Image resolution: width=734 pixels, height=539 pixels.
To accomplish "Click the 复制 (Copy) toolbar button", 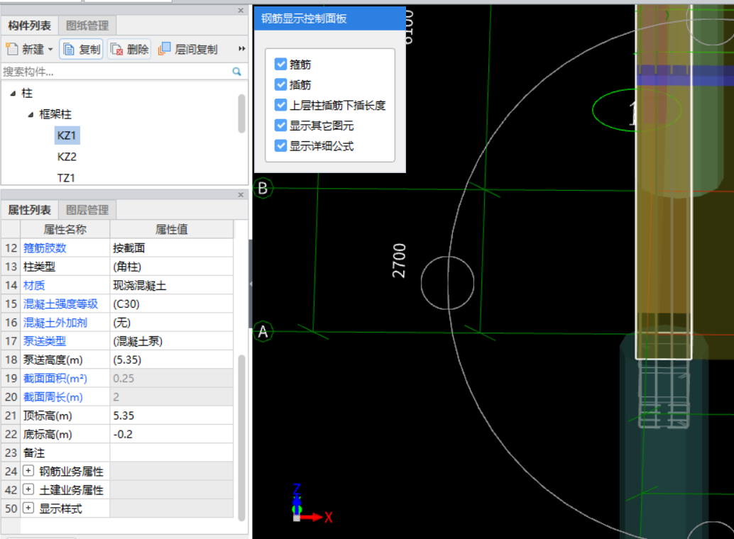I will click(x=82, y=49).
